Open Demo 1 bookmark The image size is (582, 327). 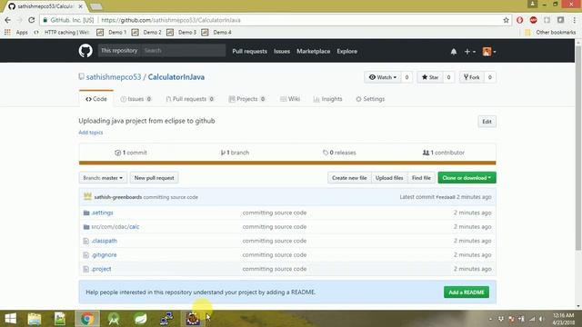point(112,33)
